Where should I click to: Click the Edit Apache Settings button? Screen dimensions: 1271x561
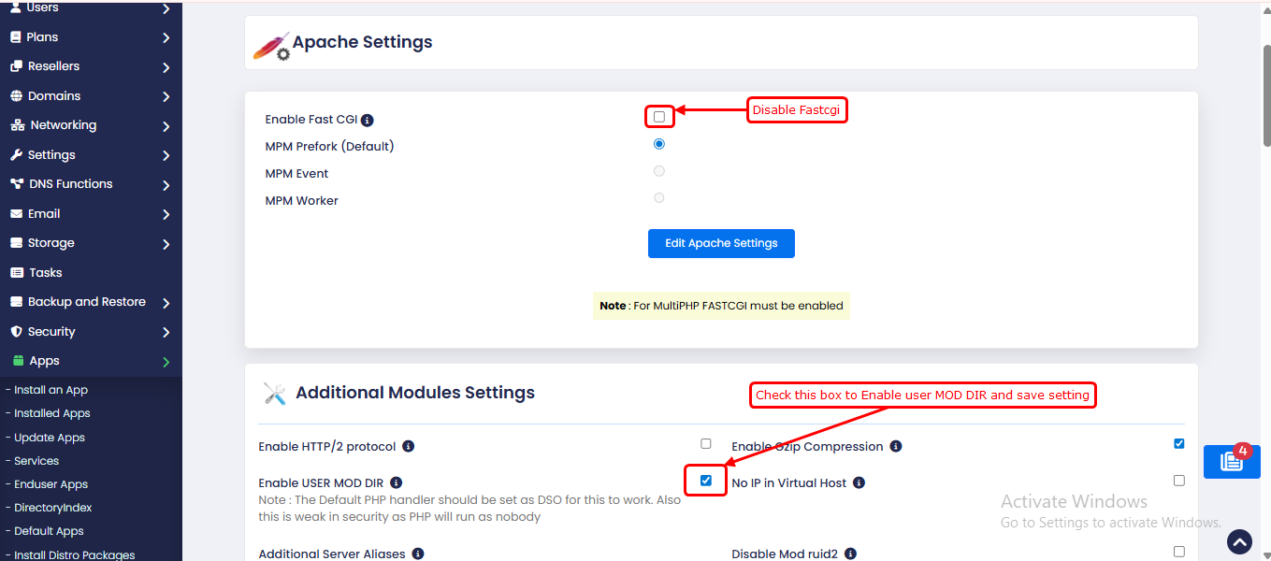pyautogui.click(x=721, y=243)
